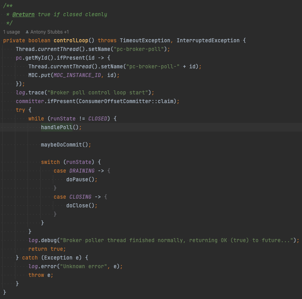Click the catch keyword
The width and height of the screenshot is (302, 299).
click(x=30, y=258)
